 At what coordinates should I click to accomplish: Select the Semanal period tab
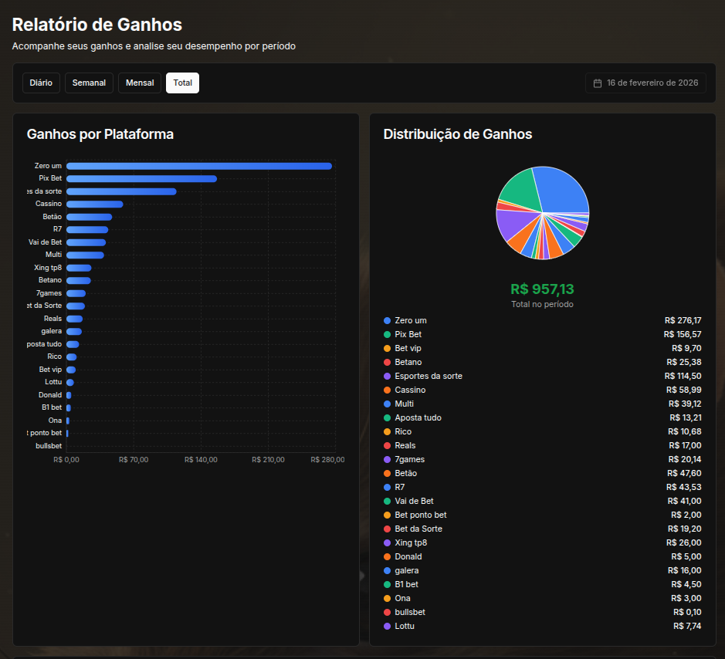click(x=89, y=83)
